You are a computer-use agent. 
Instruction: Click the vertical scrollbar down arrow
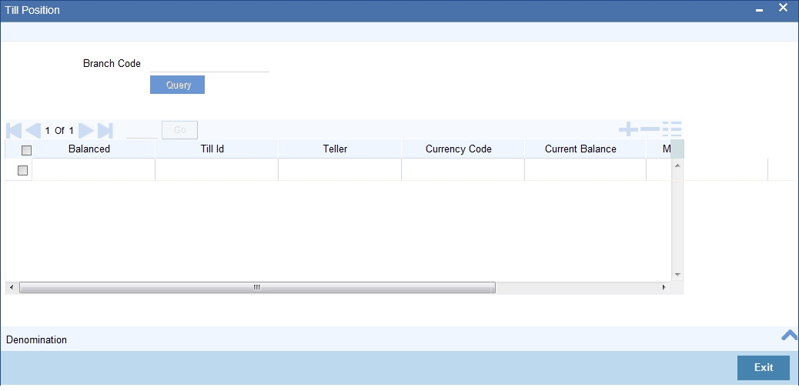tap(677, 274)
